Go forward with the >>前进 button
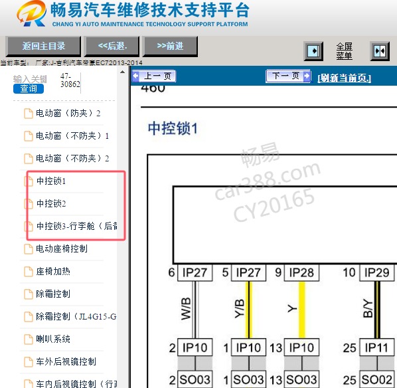Image resolution: width=397 pixels, height=388 pixels. click(170, 47)
